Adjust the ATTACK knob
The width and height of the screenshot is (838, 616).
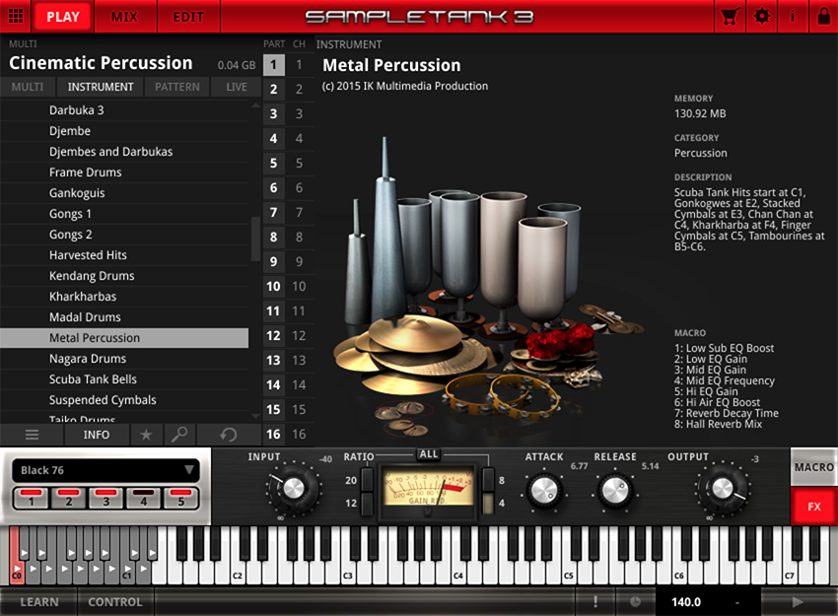(x=544, y=490)
